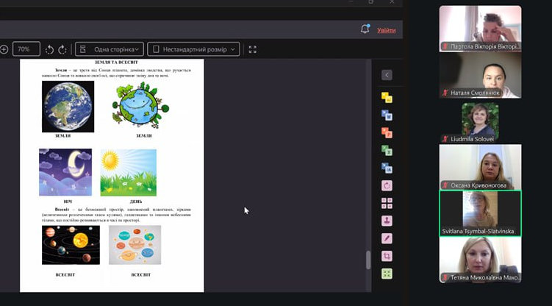
Task: Click the 70% zoom level field
Action: tap(25, 49)
